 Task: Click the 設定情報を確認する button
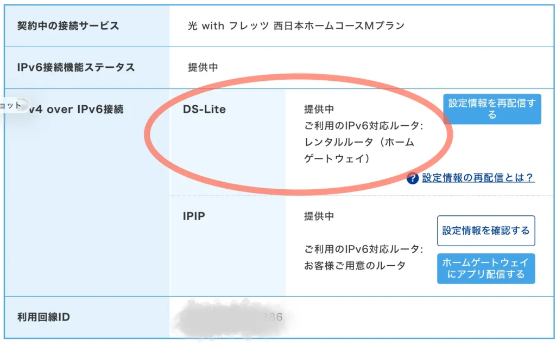pyautogui.click(x=486, y=230)
